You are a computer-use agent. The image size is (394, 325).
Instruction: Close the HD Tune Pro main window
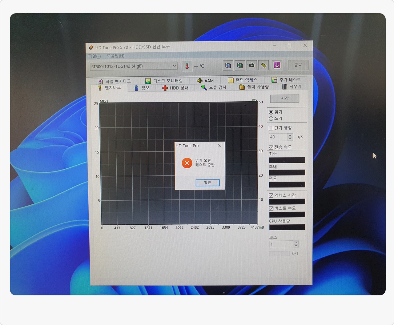(305, 45)
